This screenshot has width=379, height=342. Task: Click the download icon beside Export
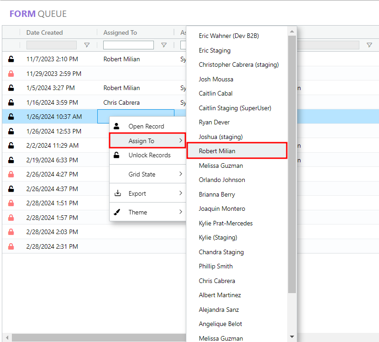point(117,193)
